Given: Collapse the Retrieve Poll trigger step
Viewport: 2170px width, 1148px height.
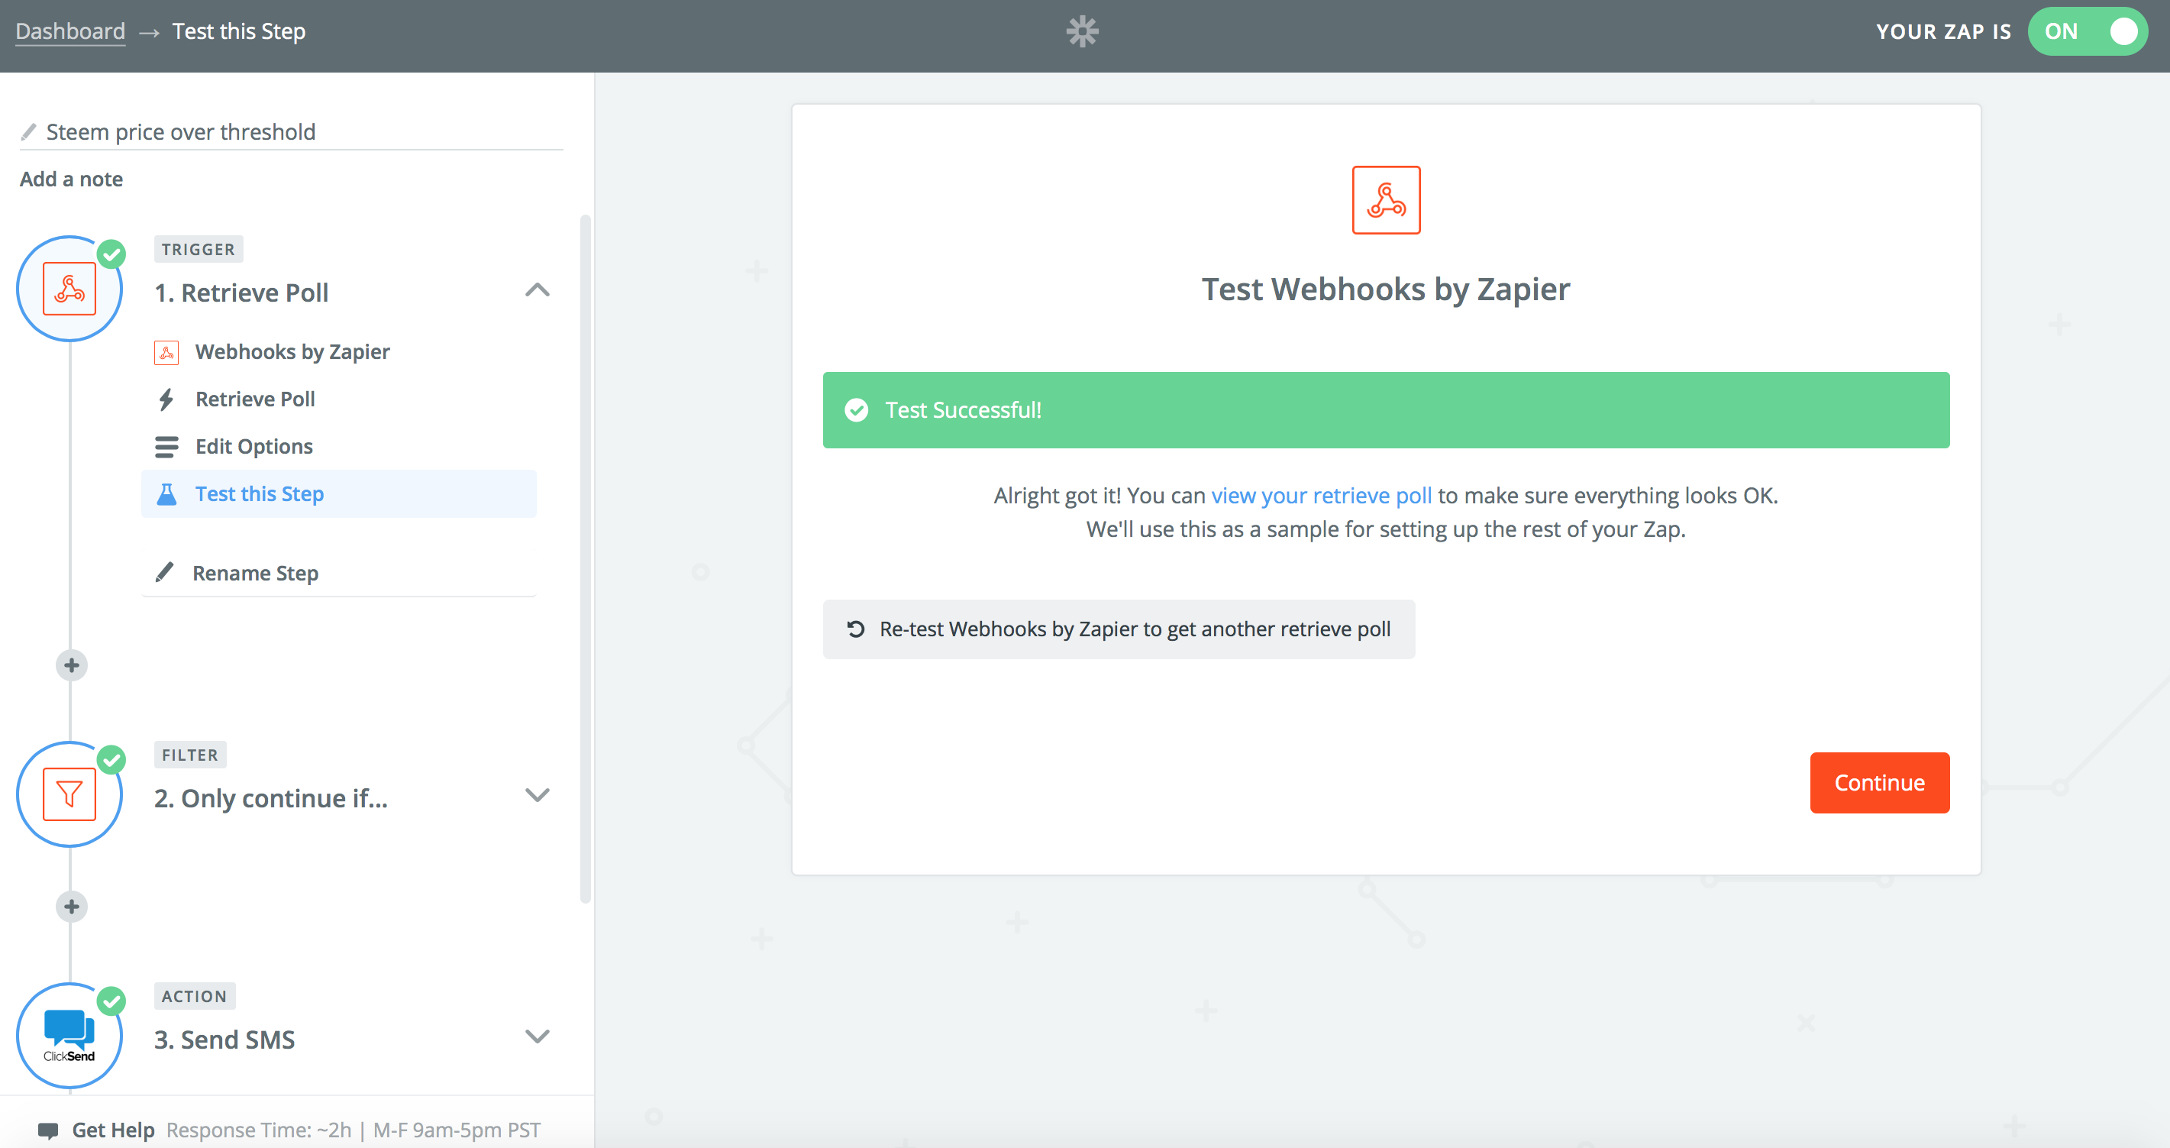Looking at the screenshot, I should (x=538, y=291).
